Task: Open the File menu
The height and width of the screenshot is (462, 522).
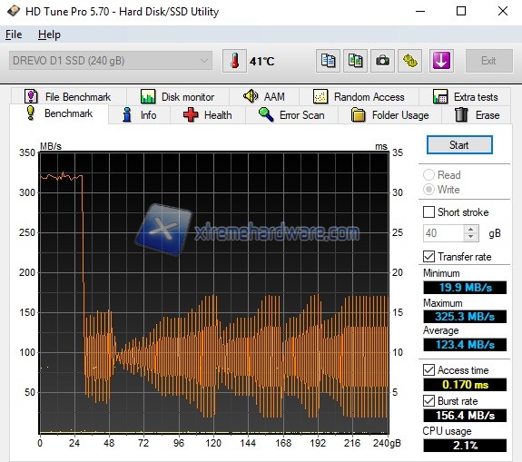Action: [x=14, y=34]
